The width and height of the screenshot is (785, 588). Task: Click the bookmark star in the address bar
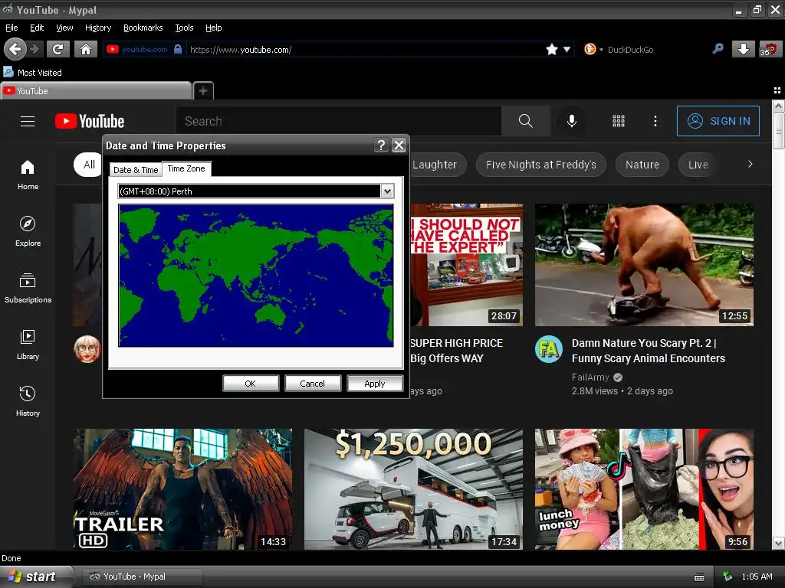pyautogui.click(x=552, y=49)
